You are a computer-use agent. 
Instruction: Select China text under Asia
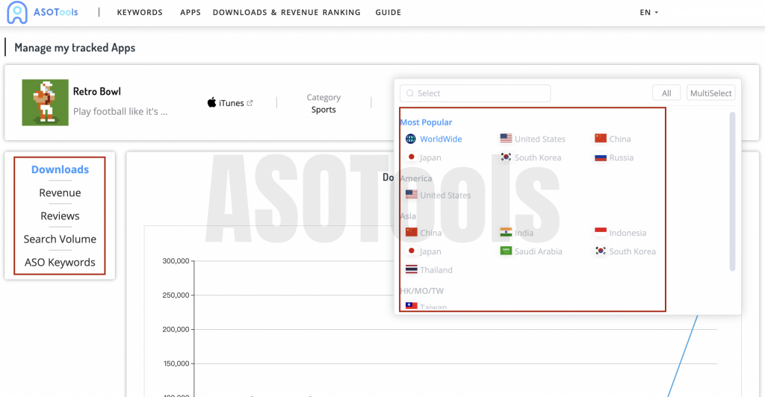pyautogui.click(x=431, y=233)
